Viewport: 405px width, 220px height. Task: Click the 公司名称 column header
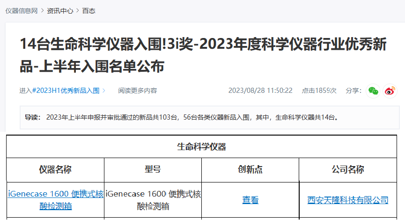347,170
